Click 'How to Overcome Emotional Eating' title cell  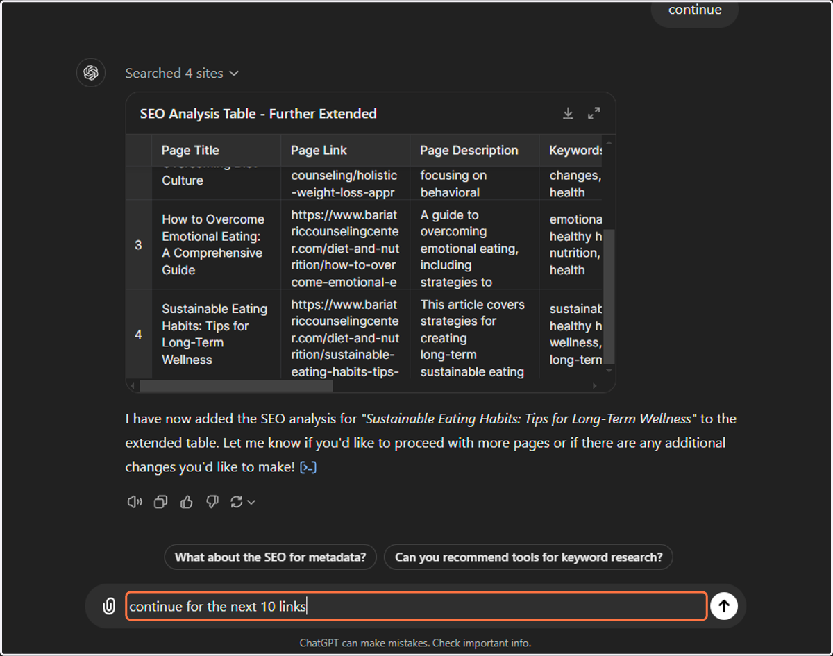coord(216,244)
